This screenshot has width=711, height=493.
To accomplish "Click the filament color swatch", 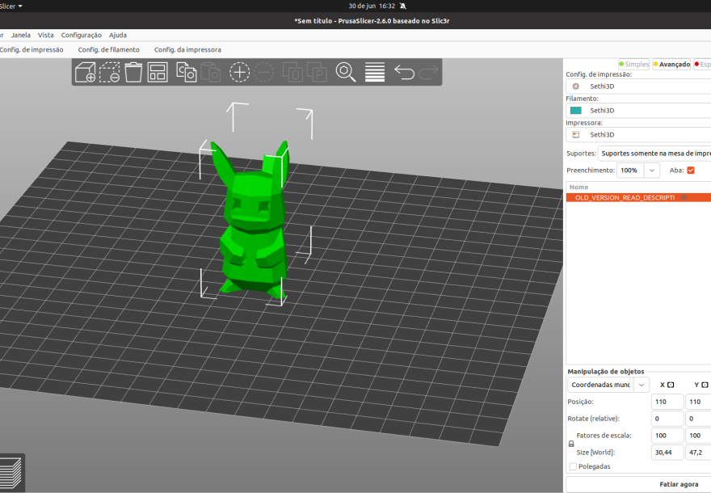I will pyautogui.click(x=576, y=110).
